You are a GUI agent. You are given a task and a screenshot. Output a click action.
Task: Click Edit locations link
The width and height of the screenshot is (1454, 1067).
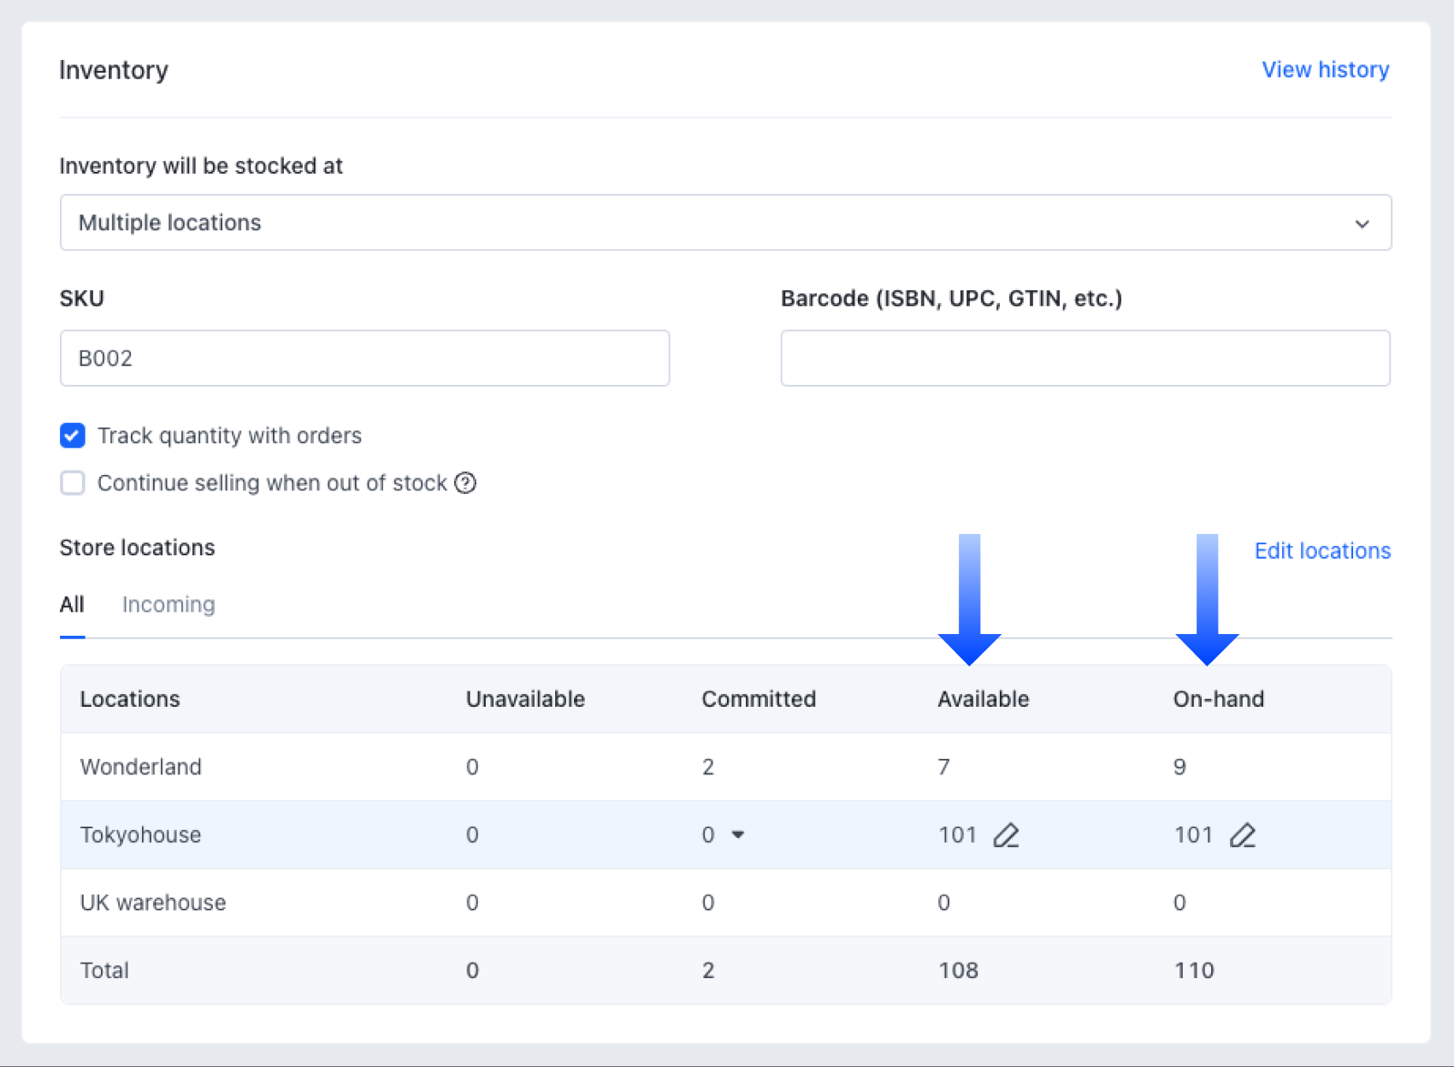[1322, 550]
